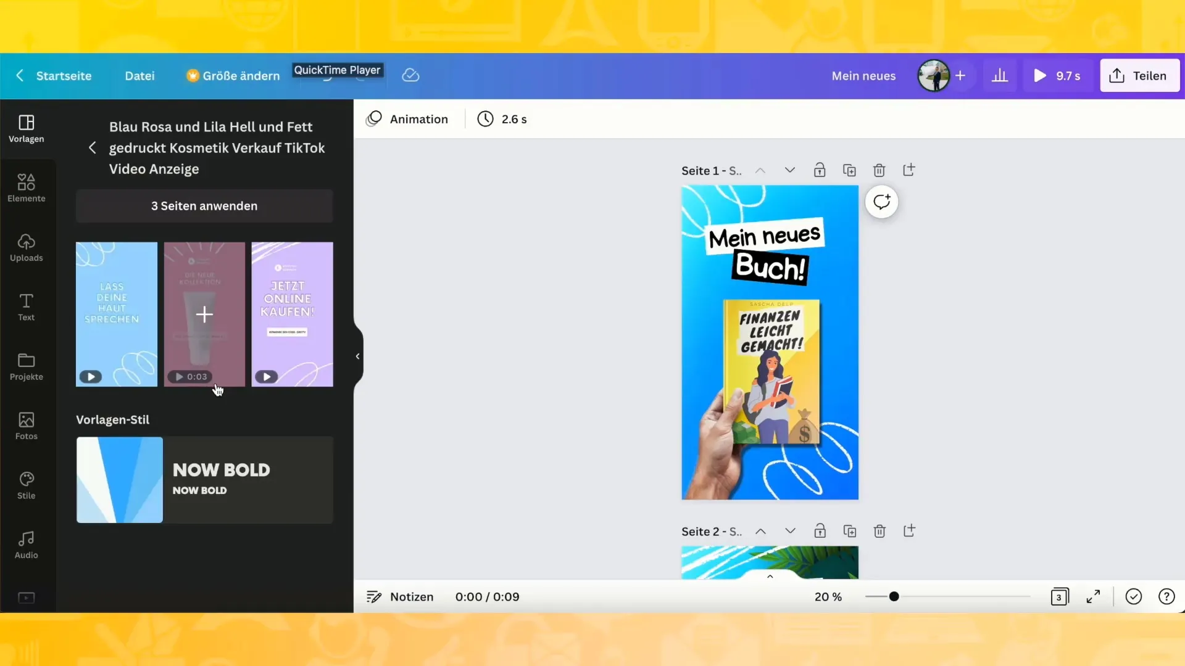
Task: Click the cloud sync status icon
Action: coord(411,76)
